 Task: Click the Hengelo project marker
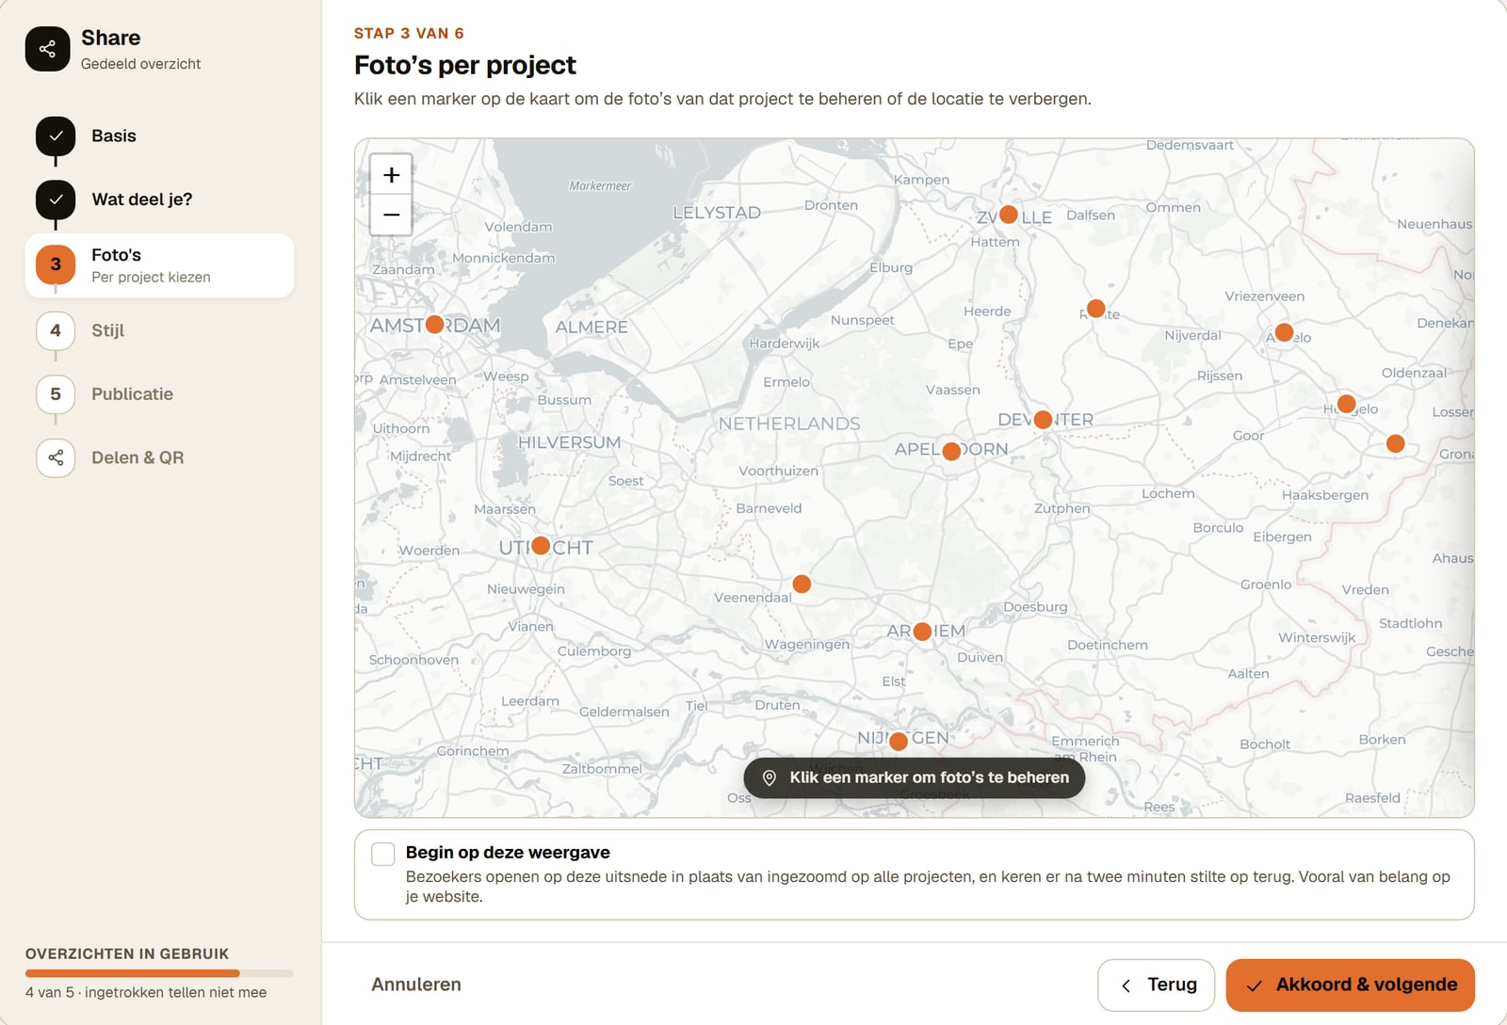coord(1347,404)
